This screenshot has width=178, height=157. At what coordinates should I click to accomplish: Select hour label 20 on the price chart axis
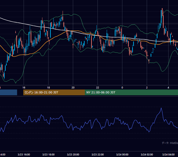73,88
